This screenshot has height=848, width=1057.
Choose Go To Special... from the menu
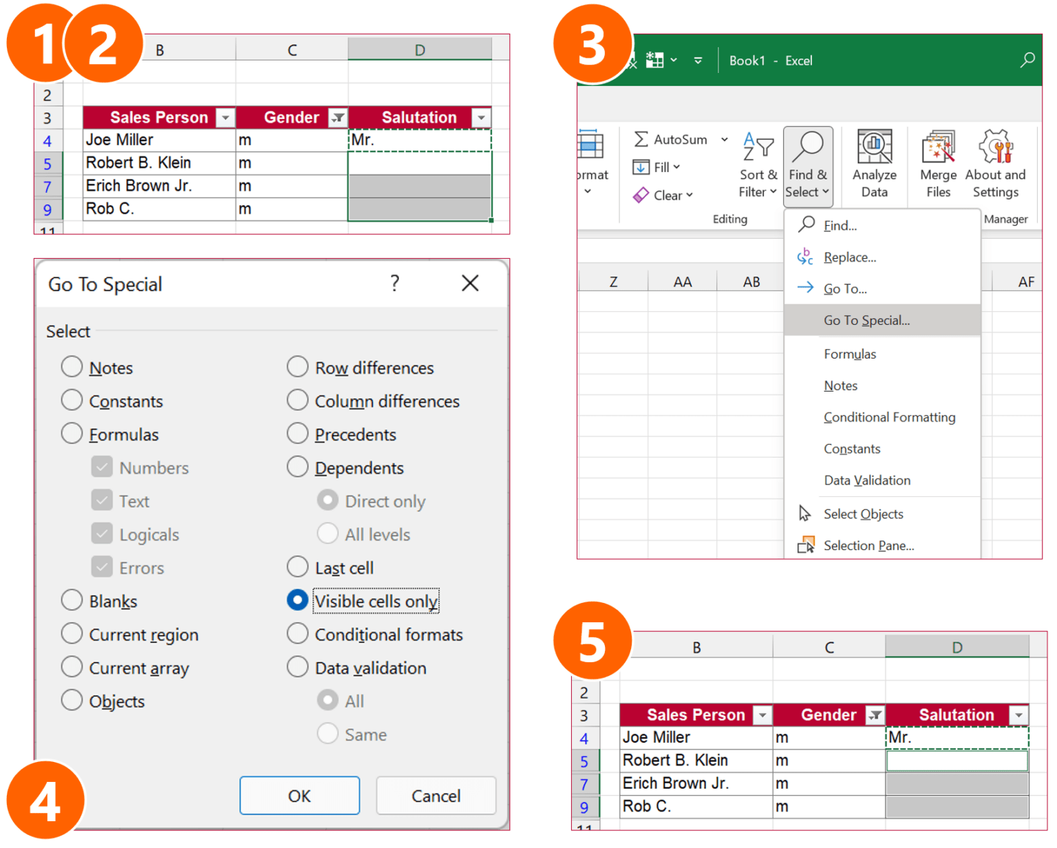click(x=866, y=320)
